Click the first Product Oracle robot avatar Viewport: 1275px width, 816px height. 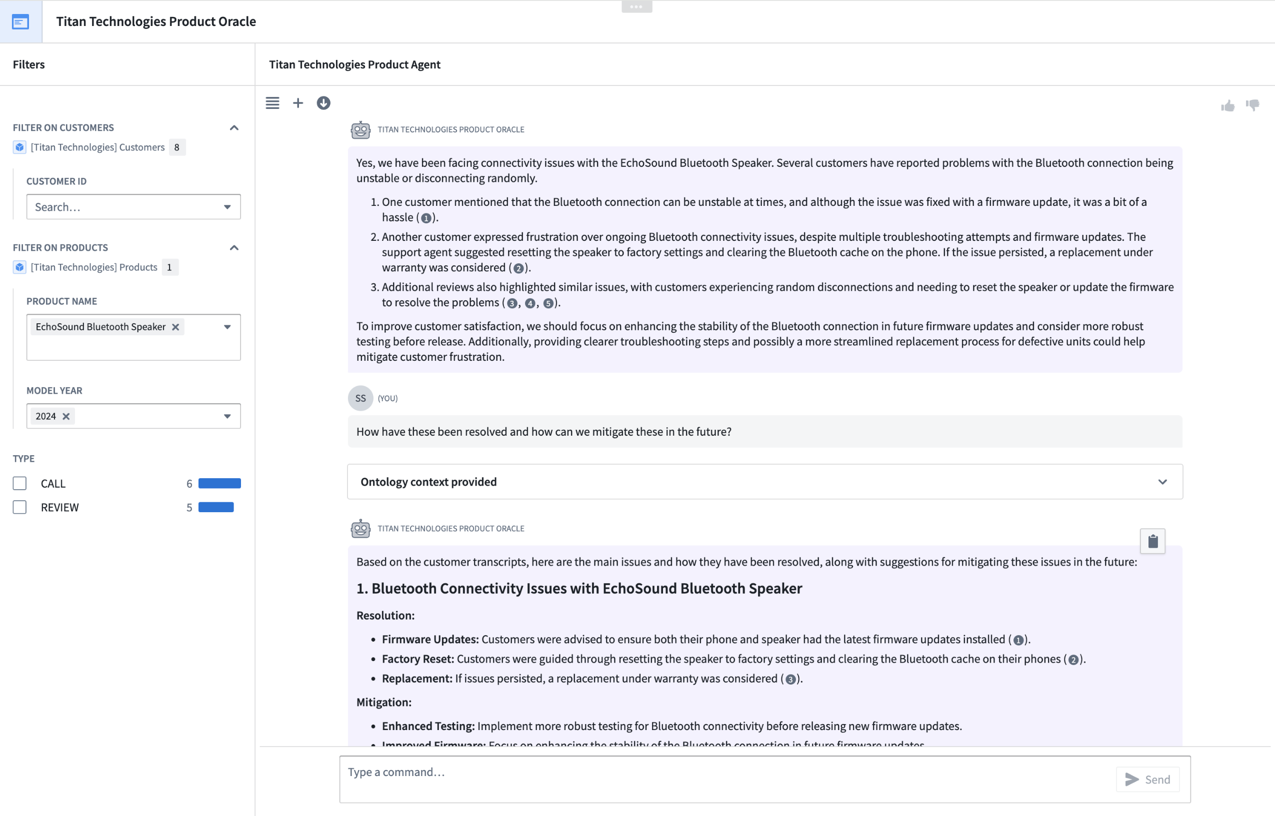tap(360, 129)
